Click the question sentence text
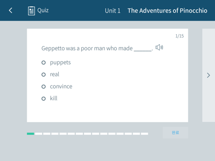Screen dimensions: 215x161 [x=97, y=48]
